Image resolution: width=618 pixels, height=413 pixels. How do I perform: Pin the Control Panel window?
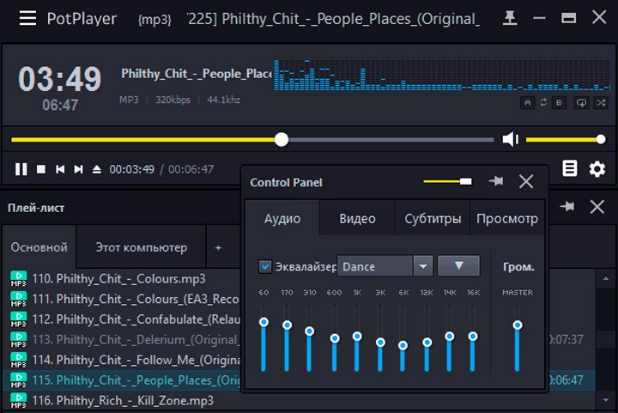(495, 182)
